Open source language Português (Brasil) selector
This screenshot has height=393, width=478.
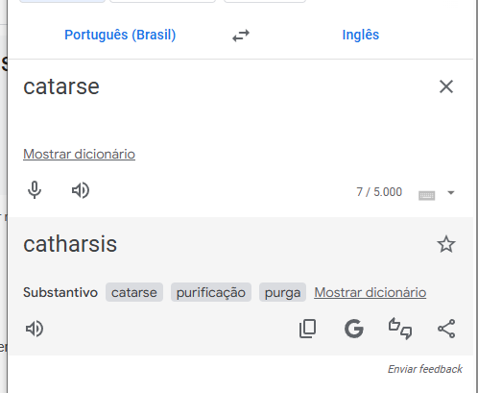coord(120,35)
